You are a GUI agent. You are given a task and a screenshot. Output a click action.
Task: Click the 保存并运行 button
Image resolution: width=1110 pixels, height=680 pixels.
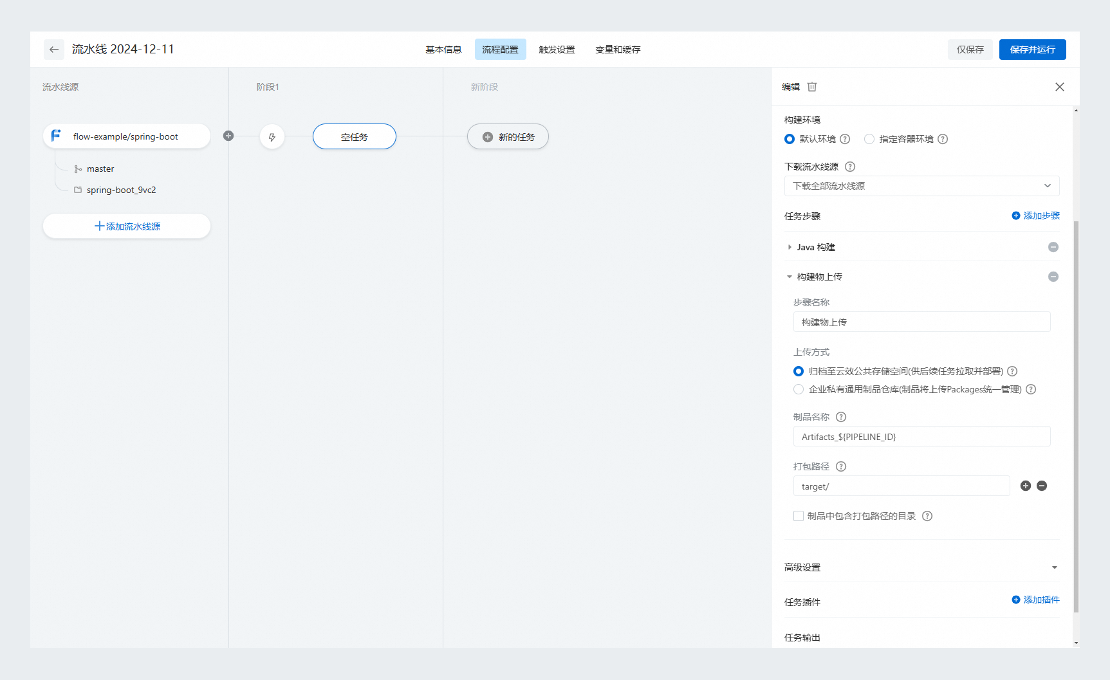[1032, 50]
